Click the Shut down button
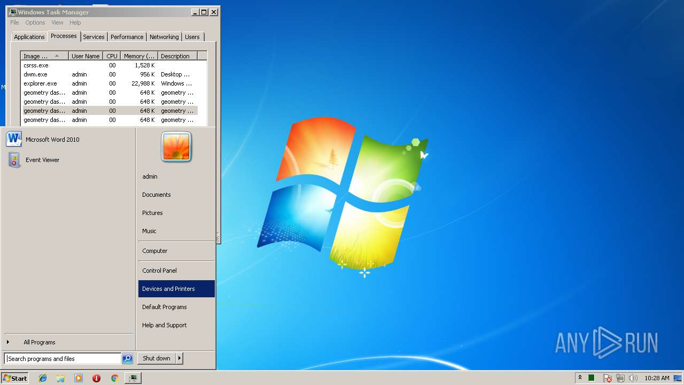The height and width of the screenshot is (385, 684). click(x=157, y=358)
